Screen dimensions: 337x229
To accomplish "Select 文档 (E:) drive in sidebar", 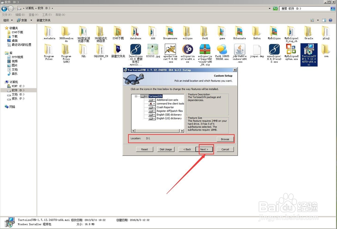I will (16, 94).
